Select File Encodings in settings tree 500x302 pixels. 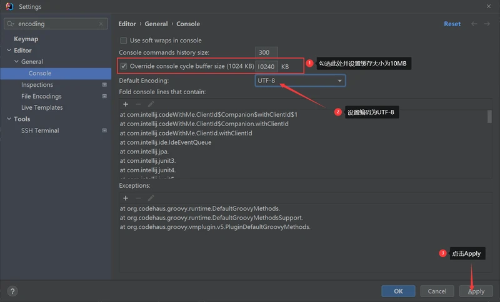tap(41, 96)
